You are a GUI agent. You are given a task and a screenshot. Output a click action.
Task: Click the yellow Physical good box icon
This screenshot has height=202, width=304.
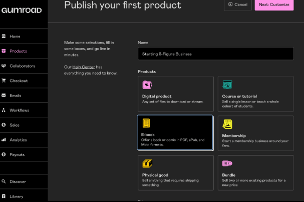pyautogui.click(x=147, y=163)
